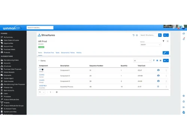Viewport: 187px width, 140px height.
Task: Open System Agent
Action: coord(9,78)
